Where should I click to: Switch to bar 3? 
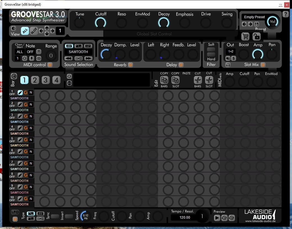pos(45,80)
